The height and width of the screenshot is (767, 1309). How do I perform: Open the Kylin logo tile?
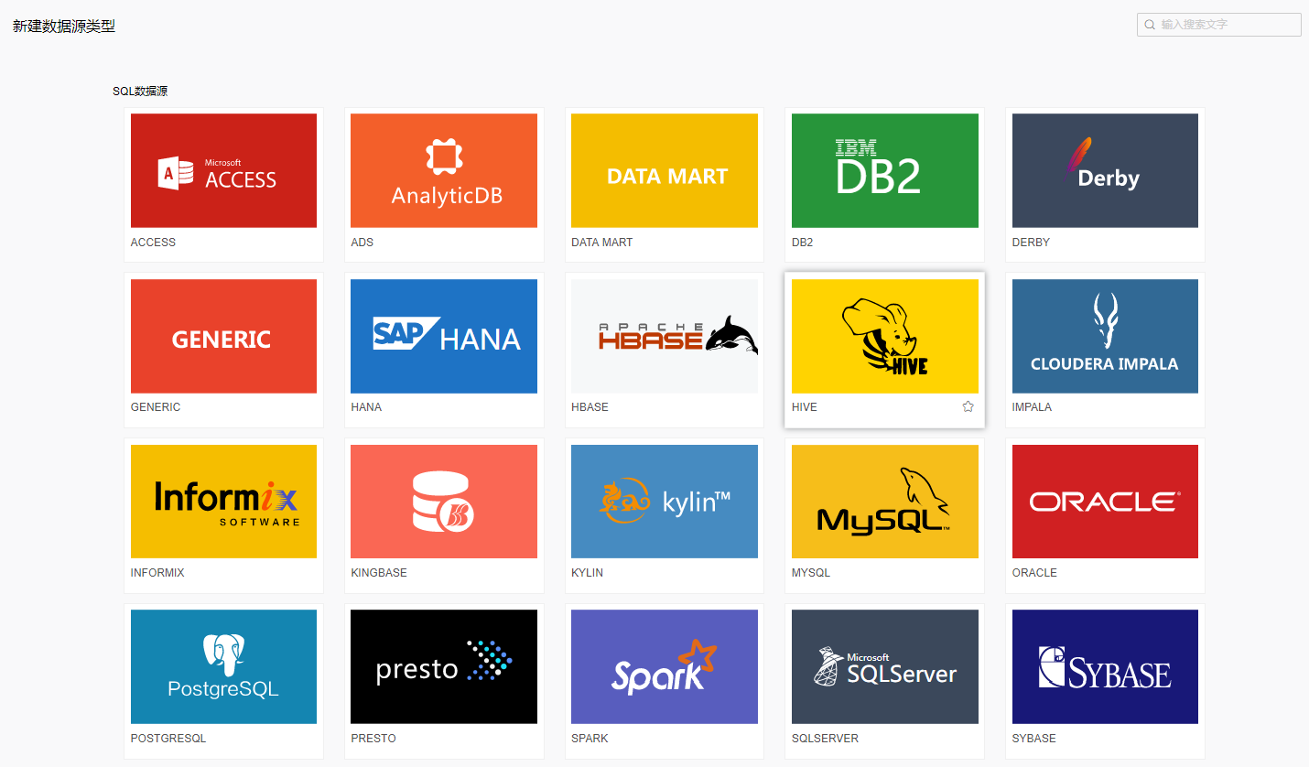coord(665,502)
